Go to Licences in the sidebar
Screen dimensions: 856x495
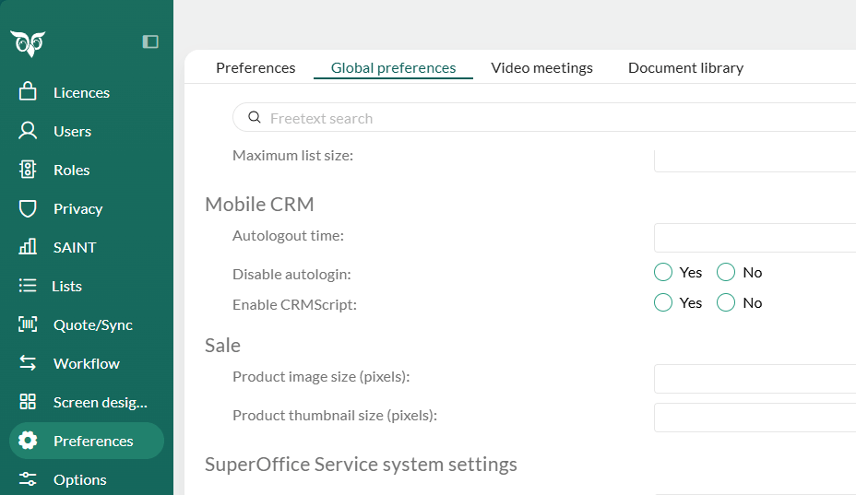click(x=82, y=93)
